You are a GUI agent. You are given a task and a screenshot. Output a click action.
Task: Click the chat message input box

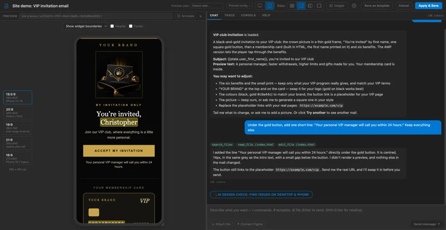click(x=326, y=210)
